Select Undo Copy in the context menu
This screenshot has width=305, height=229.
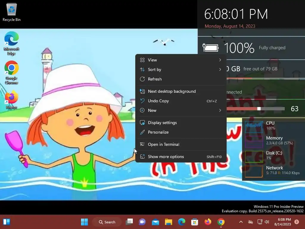pyautogui.click(x=181, y=101)
